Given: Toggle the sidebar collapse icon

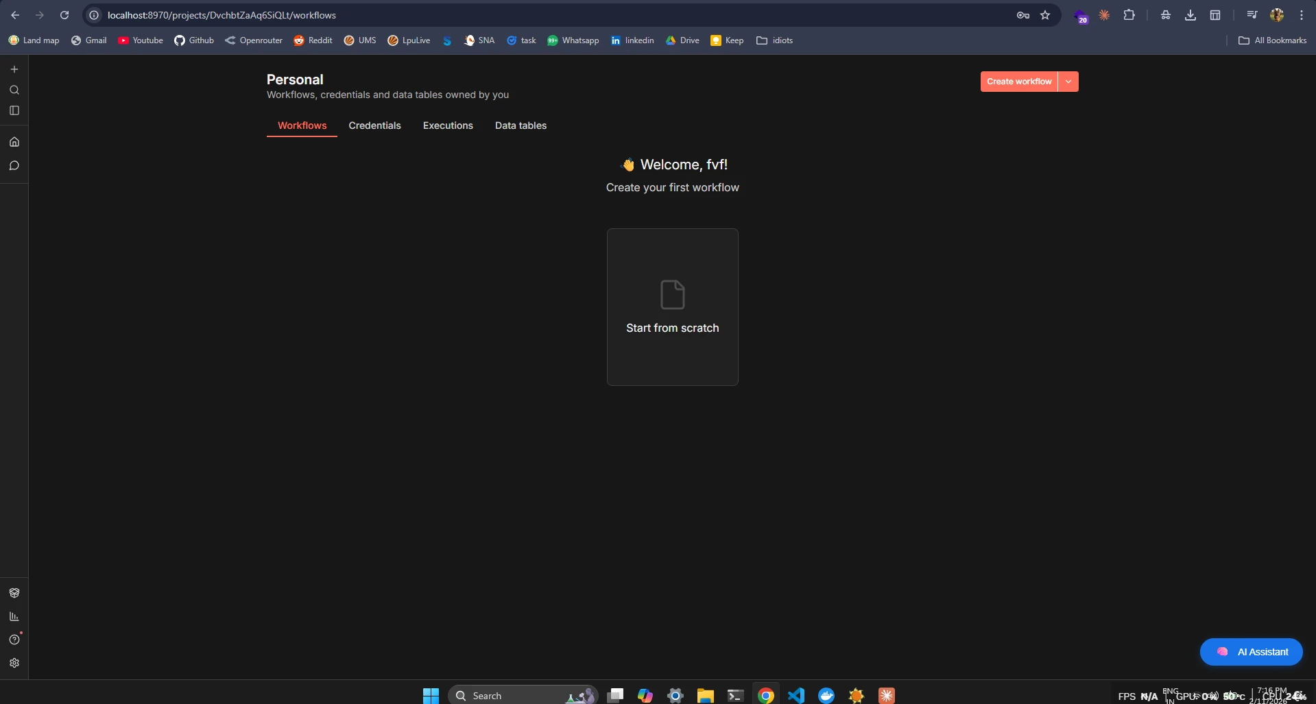Looking at the screenshot, I should tap(14, 110).
